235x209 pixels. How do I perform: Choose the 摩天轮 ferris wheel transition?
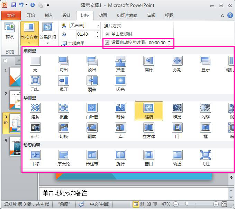[64, 158]
